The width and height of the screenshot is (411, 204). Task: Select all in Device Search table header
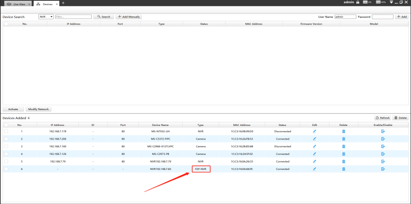(x=6, y=24)
